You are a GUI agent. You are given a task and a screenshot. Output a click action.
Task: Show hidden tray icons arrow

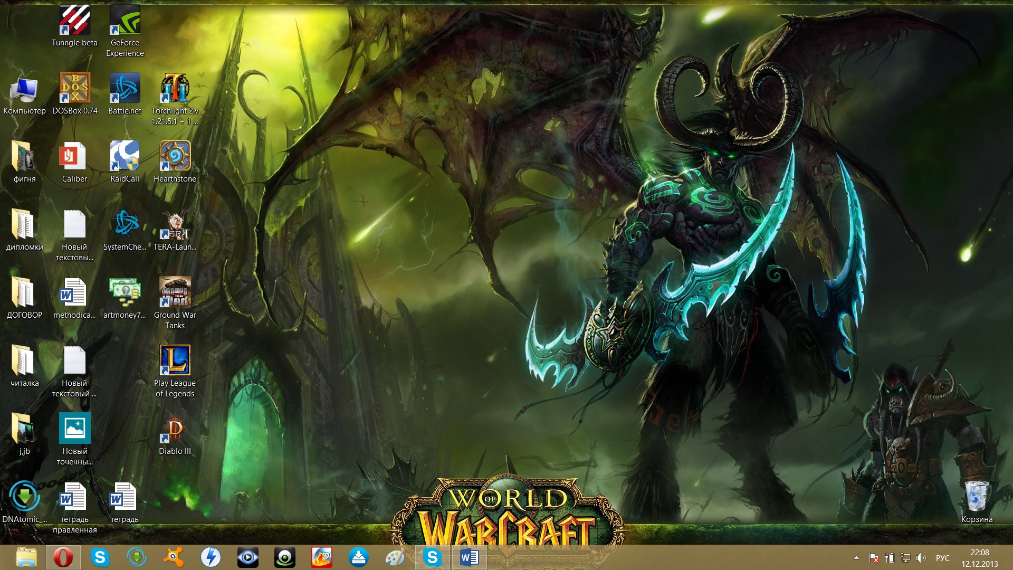856,558
